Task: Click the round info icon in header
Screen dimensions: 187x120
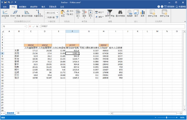Action: point(162,7)
